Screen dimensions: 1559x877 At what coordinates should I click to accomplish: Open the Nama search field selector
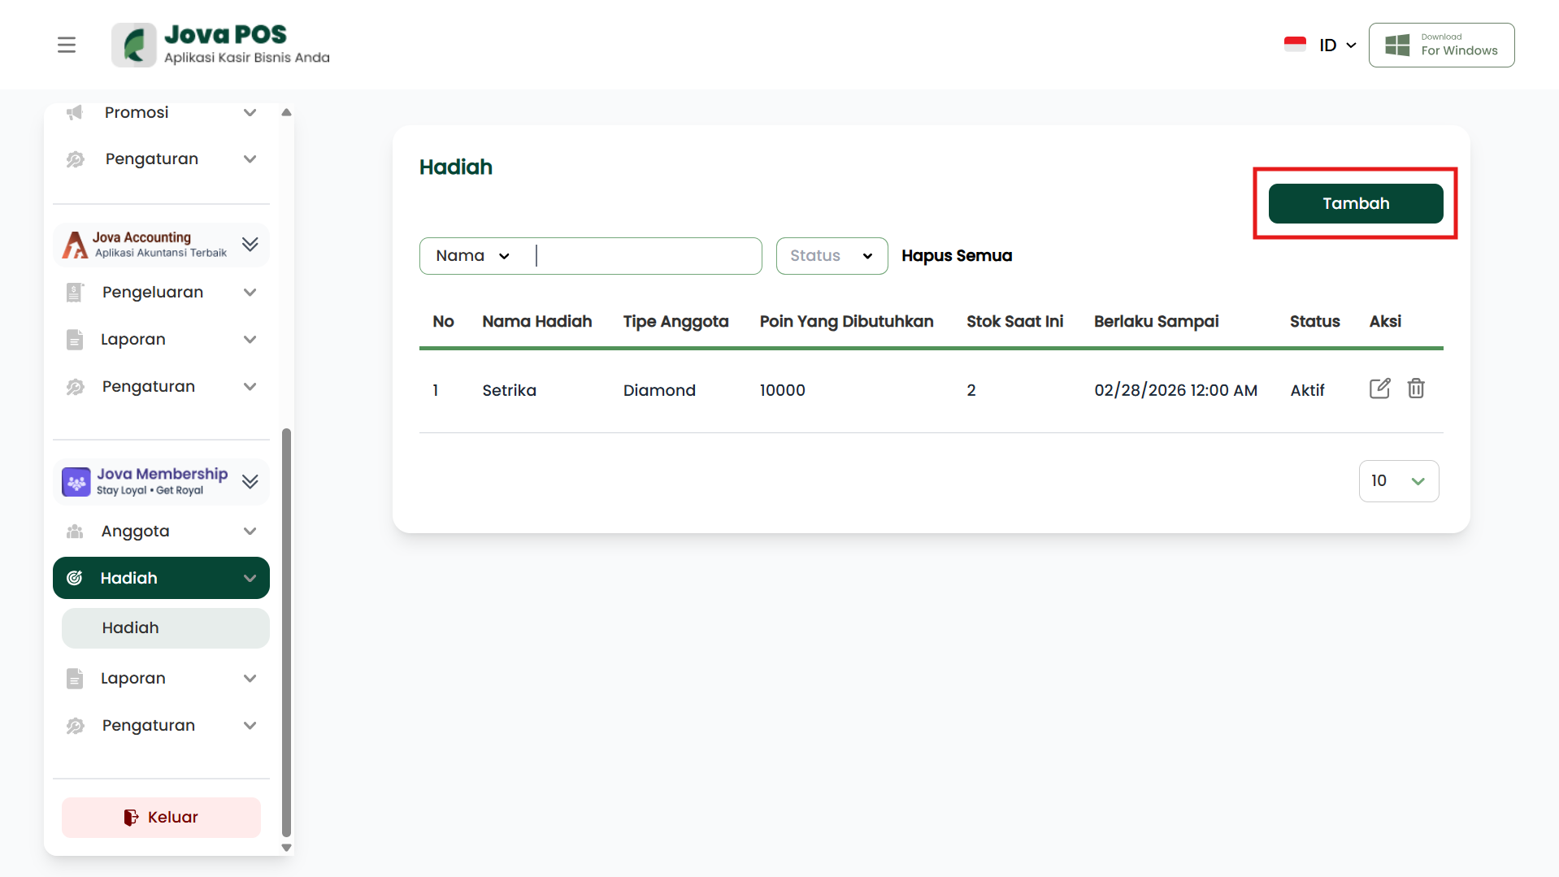[473, 256]
